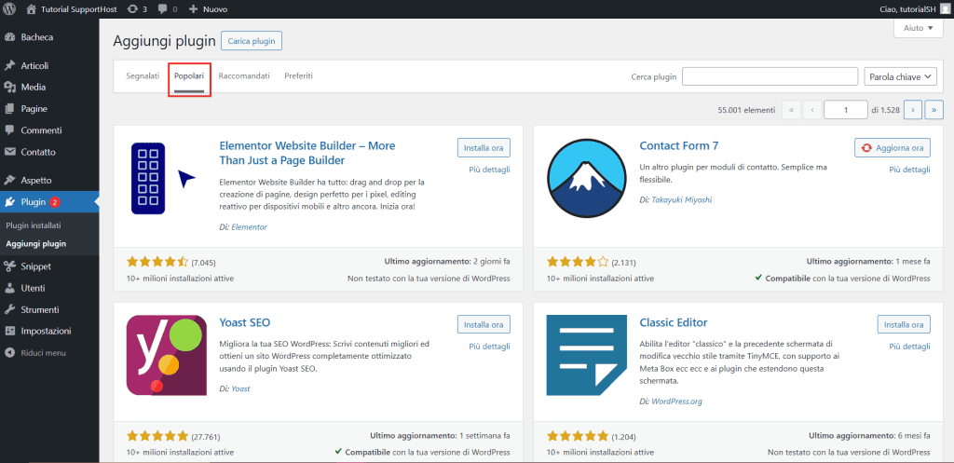Open the comments bubble in admin bar
Image resolution: width=954 pixels, height=463 pixels.
pyautogui.click(x=162, y=9)
